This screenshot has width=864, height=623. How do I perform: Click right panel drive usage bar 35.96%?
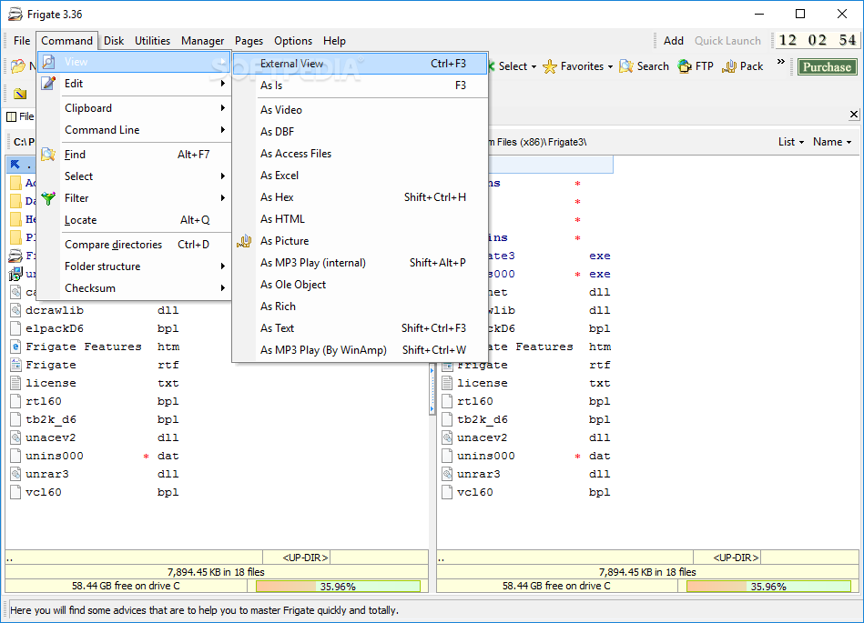coord(768,587)
